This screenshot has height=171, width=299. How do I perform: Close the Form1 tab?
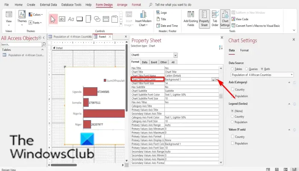(x=110, y=37)
